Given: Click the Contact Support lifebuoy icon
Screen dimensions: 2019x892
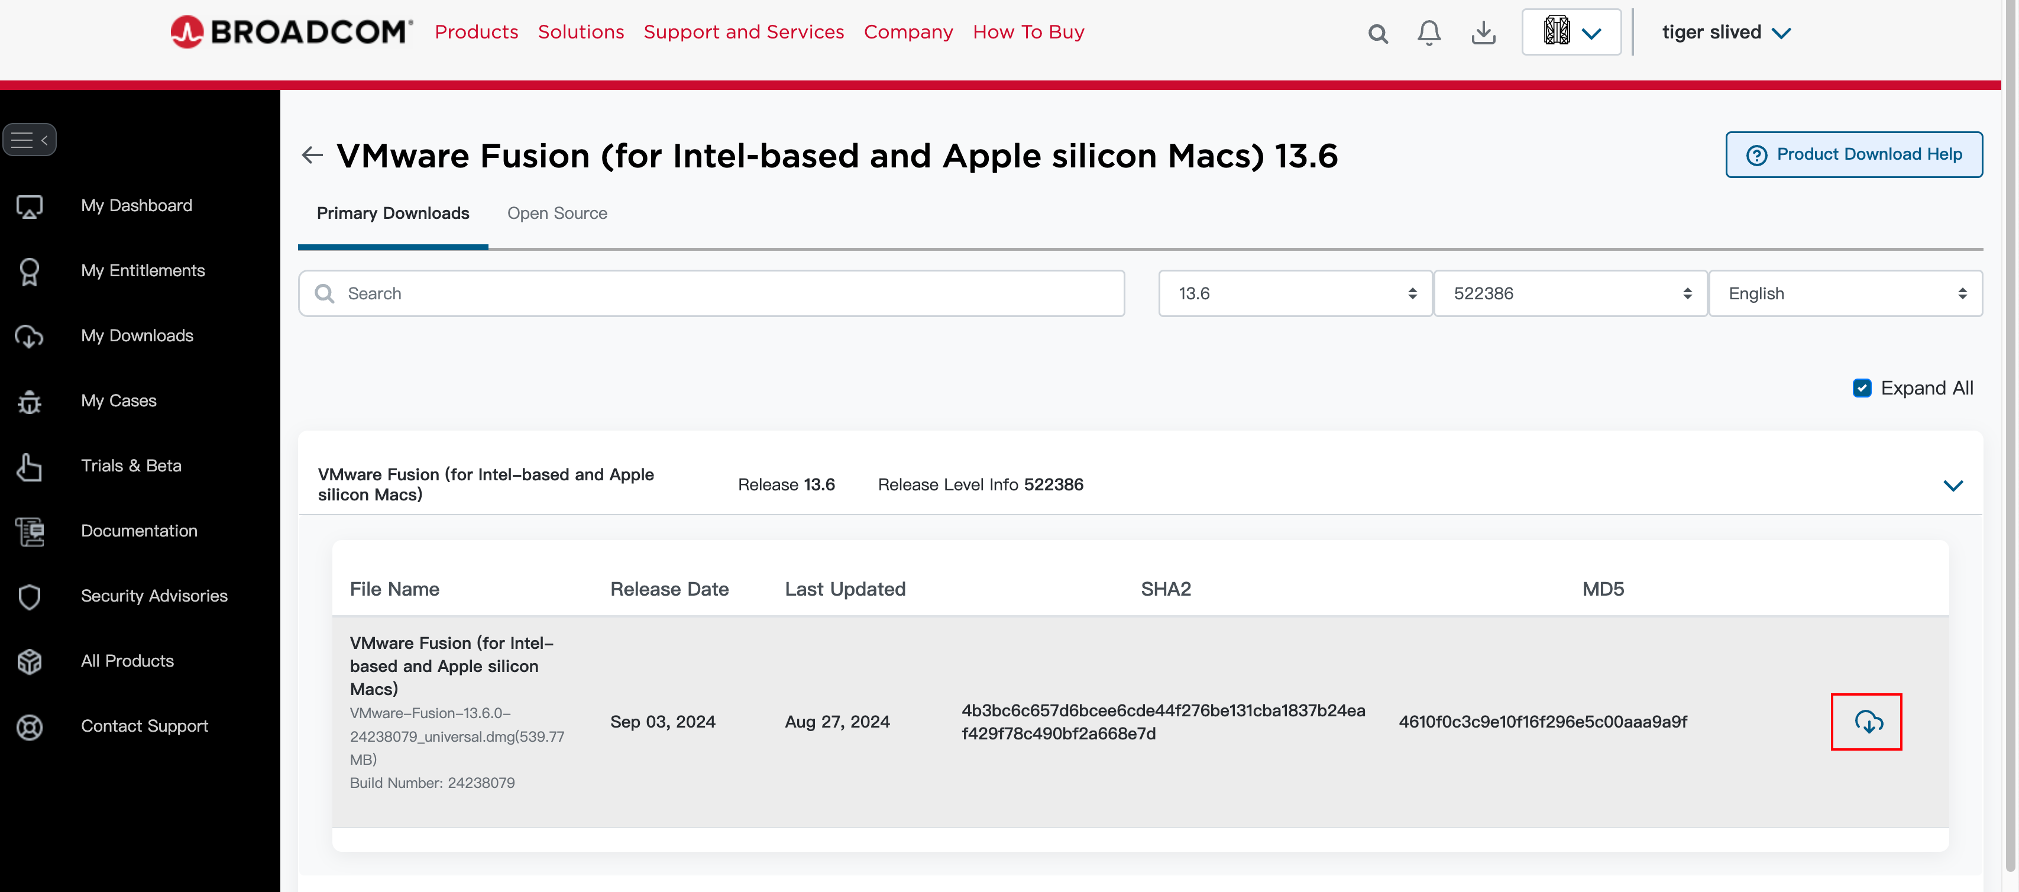Looking at the screenshot, I should pos(29,726).
